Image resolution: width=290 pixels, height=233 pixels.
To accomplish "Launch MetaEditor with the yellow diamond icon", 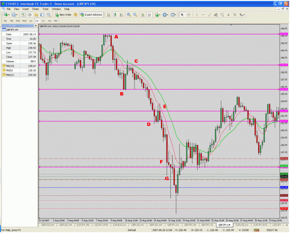I will 76,15.
